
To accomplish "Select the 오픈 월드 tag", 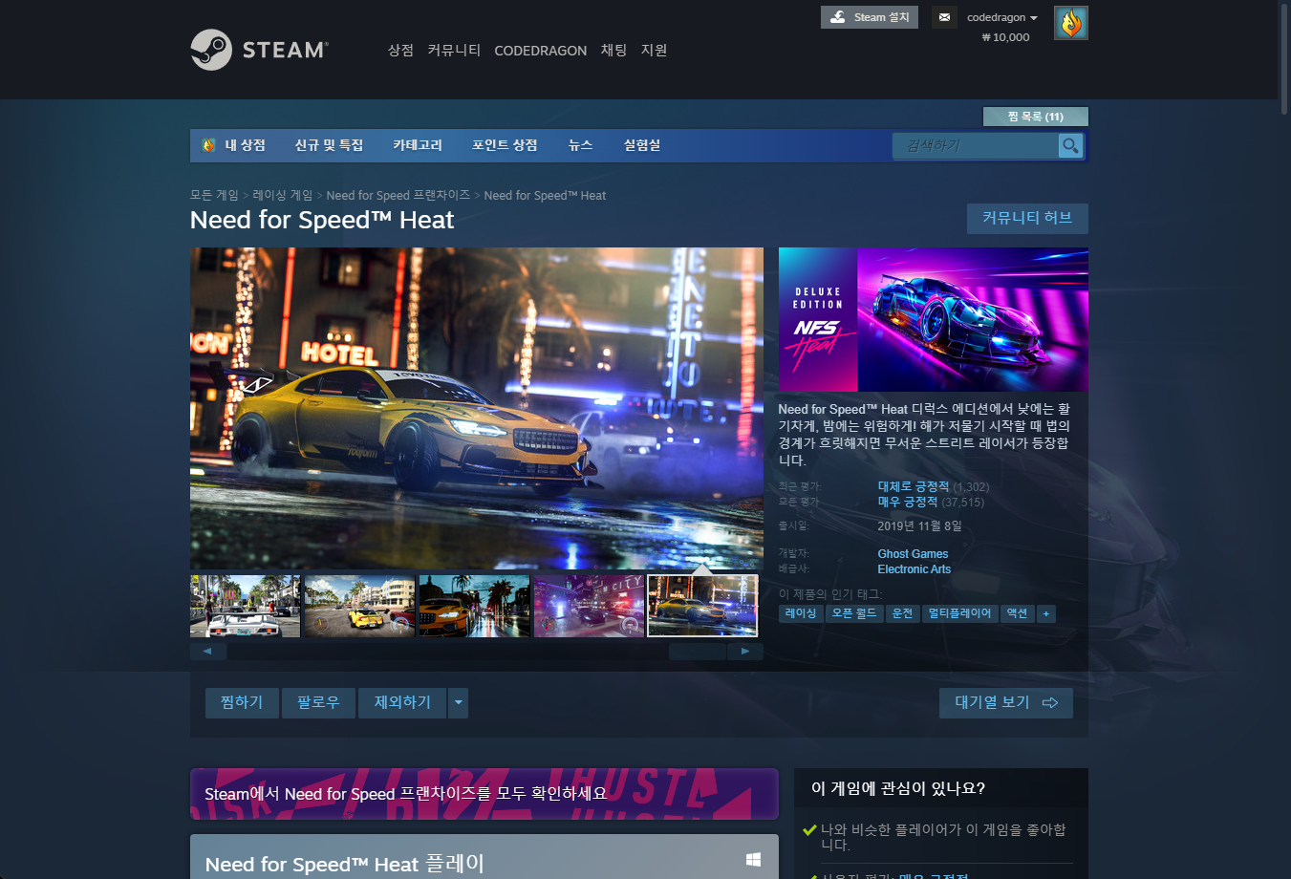I will (853, 613).
